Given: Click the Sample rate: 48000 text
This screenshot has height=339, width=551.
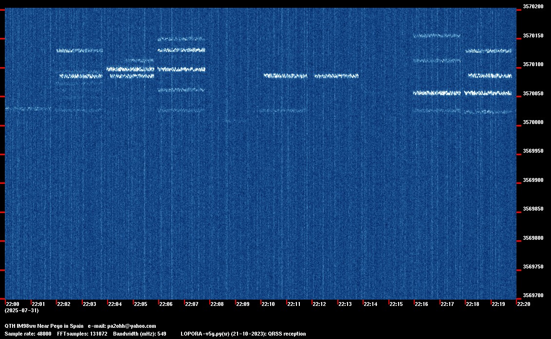Looking at the screenshot, I should 28,334.
